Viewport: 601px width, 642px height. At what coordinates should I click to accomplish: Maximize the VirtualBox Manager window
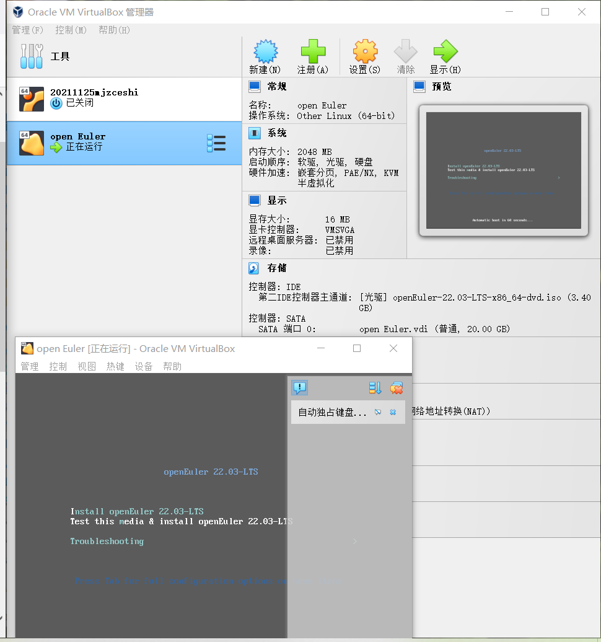point(545,12)
